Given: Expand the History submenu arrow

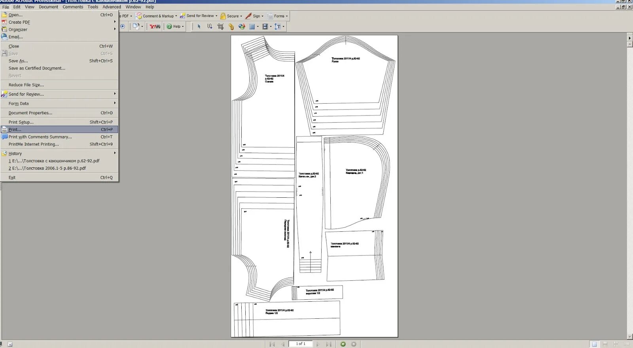Looking at the screenshot, I should click(115, 153).
